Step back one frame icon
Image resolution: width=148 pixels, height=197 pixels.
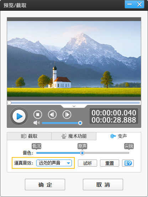click(x=52, y=115)
